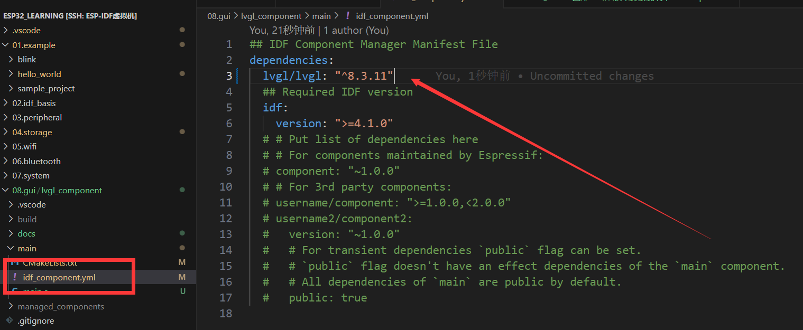The height and width of the screenshot is (330, 803).
Task: Click line number 6 in the gutter
Action: point(228,124)
